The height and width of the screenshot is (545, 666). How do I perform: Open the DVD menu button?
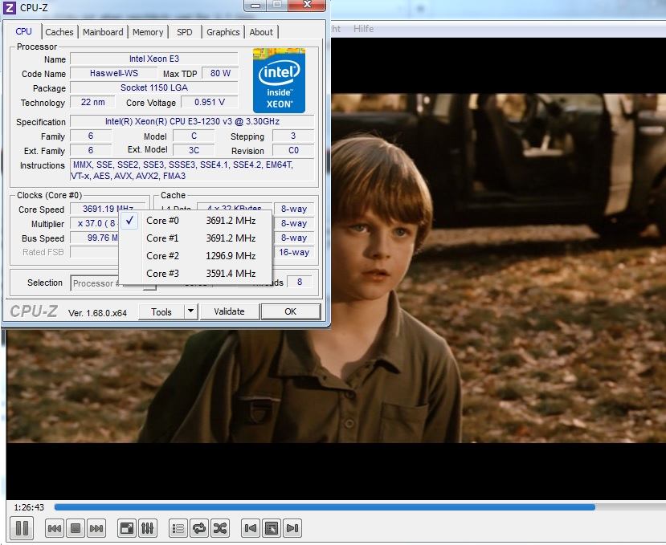[x=272, y=528]
